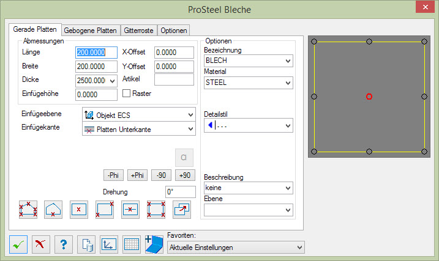Screen dimensions: 439x261
Task: Open the Detailstil dropdown
Action: 249,125
